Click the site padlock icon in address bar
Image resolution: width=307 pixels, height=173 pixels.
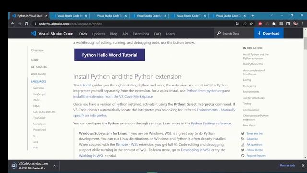point(35,24)
